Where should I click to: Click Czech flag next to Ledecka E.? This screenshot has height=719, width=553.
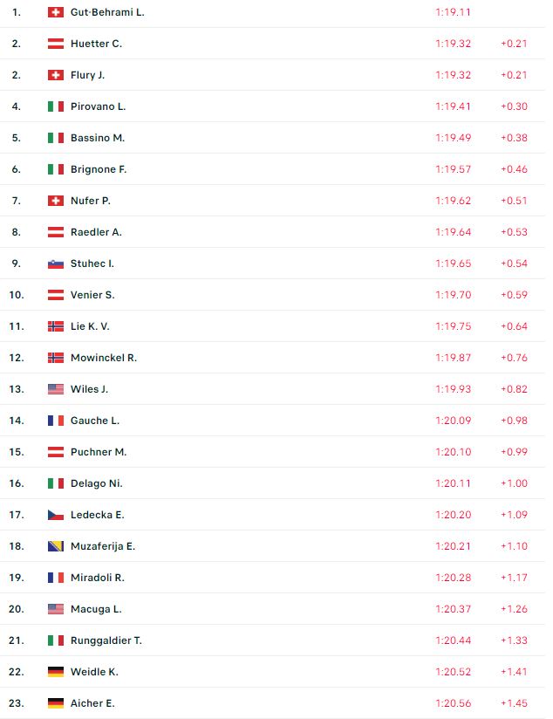click(x=56, y=515)
